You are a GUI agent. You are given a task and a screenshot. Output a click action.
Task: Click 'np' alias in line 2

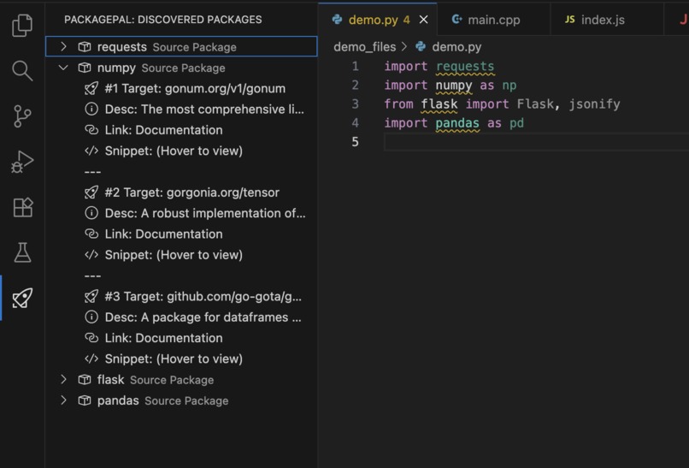509,86
